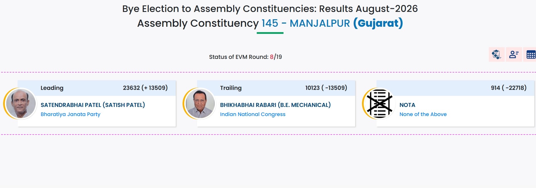Viewport: 536px width, 188px height.
Task: Click the Leading status header
Action: pyautogui.click(x=52, y=88)
